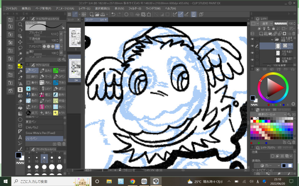The image size is (299, 186).
Task: Click the Undo arrow in command bar
Action: click(x=113, y=15)
